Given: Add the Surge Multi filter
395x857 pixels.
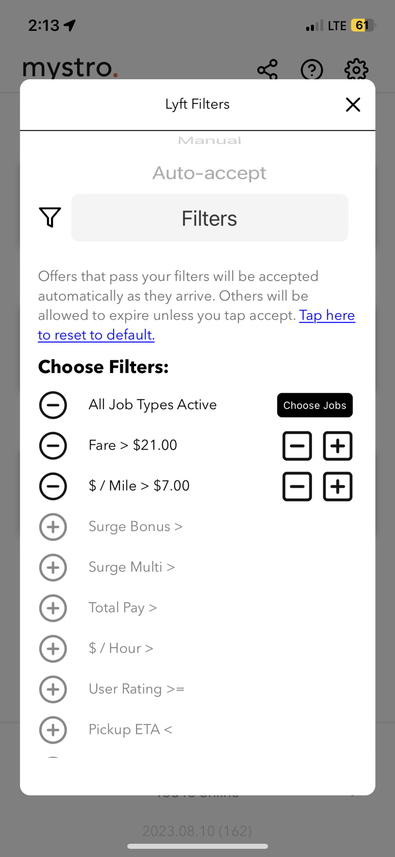Looking at the screenshot, I should (53, 567).
